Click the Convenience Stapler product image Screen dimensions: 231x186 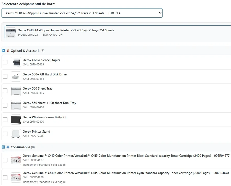pyautogui.click(x=16, y=62)
